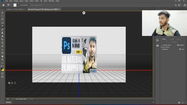The image size is (187, 105).
Task: Enable the Points checkbox
Action: coord(161,39)
